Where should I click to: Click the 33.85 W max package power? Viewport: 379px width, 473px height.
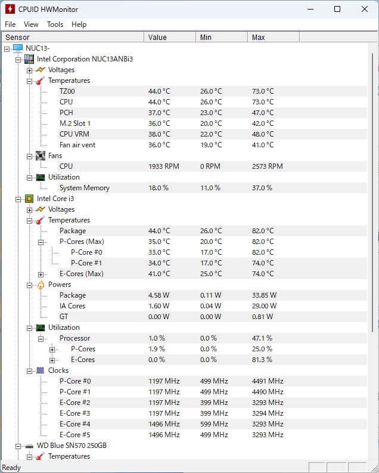[x=264, y=295]
